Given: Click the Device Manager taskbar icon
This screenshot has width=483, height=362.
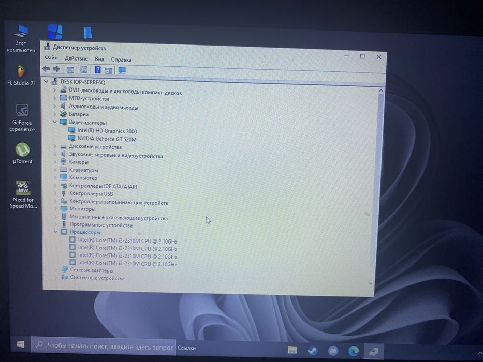Looking at the screenshot, I should coord(374,351).
